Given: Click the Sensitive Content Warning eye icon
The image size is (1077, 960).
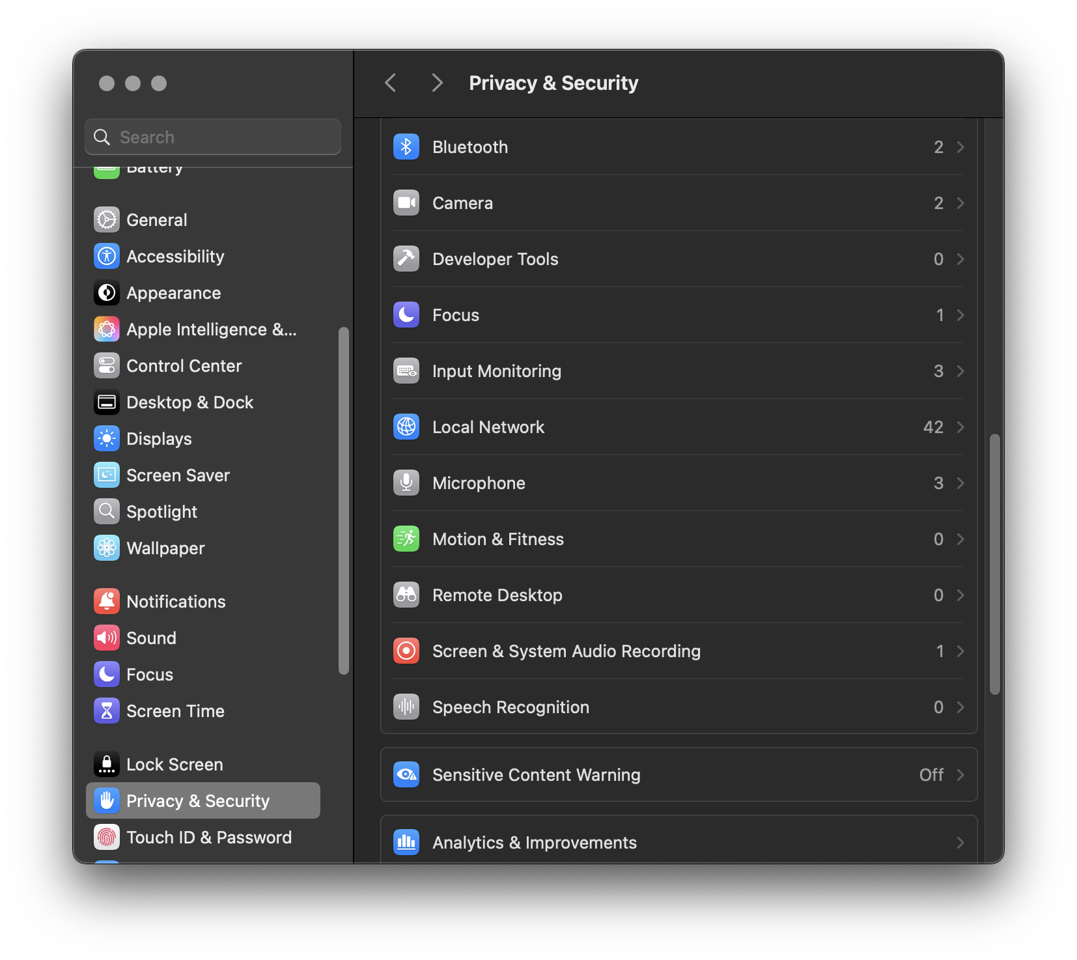Looking at the screenshot, I should click(406, 775).
